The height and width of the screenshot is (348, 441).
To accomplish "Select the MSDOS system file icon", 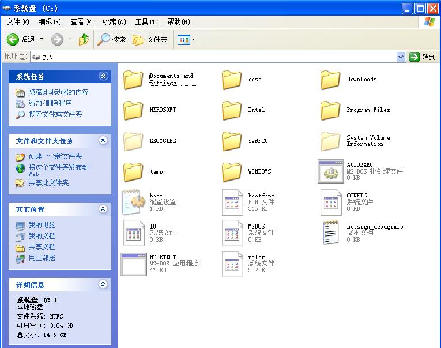I will click(x=232, y=233).
